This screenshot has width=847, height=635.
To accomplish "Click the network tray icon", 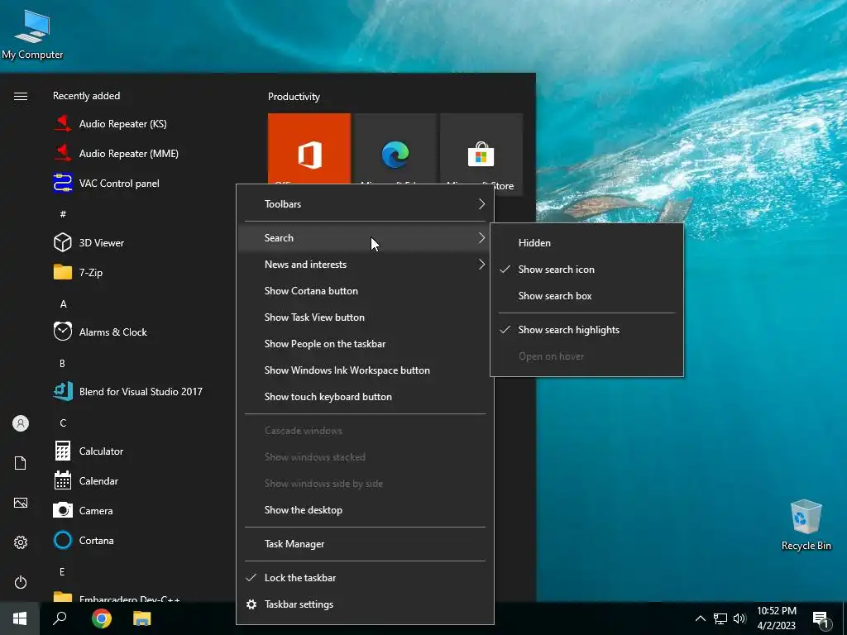I will (x=720, y=618).
